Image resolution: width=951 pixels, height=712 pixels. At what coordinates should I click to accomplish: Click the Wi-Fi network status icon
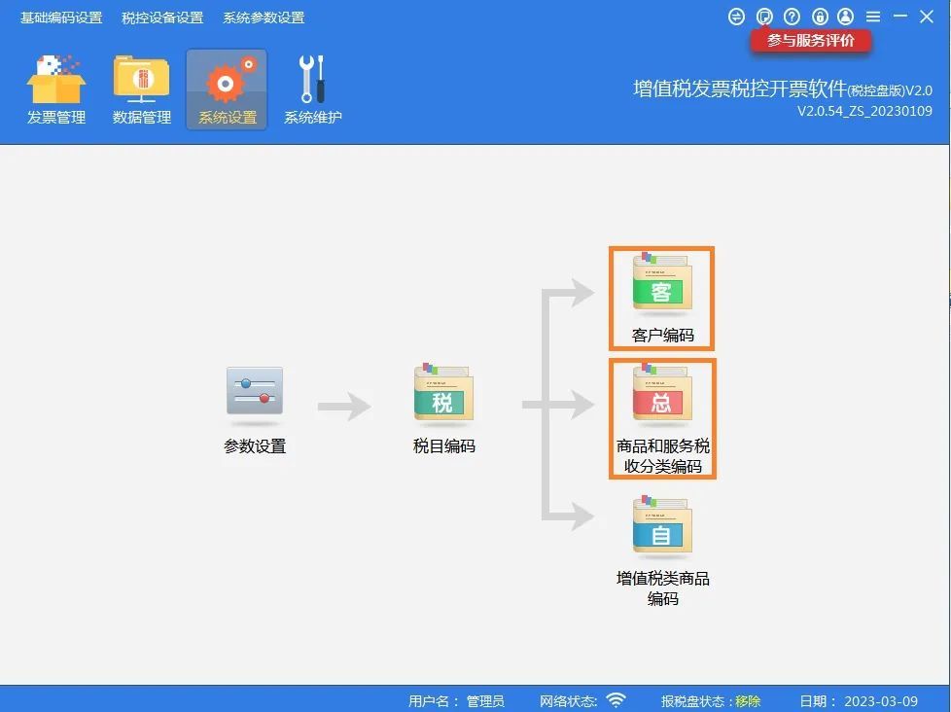616,700
